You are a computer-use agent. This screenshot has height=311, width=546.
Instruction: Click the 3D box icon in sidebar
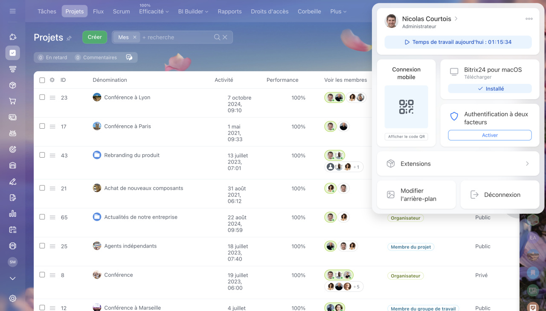(x=12, y=85)
